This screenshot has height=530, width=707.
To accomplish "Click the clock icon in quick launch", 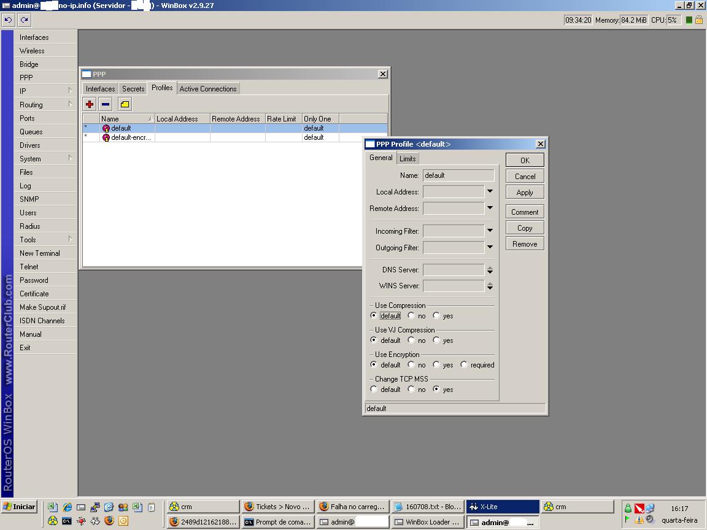I will 123,521.
